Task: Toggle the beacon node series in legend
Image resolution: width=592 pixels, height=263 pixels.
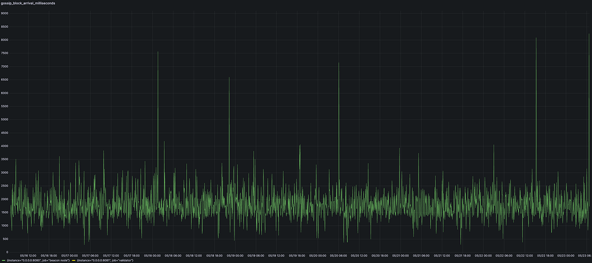Action: click(38, 260)
